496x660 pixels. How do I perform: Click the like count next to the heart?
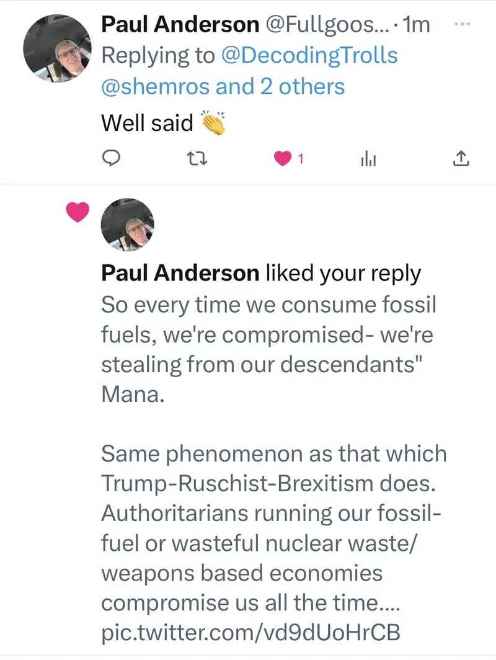[301, 159]
